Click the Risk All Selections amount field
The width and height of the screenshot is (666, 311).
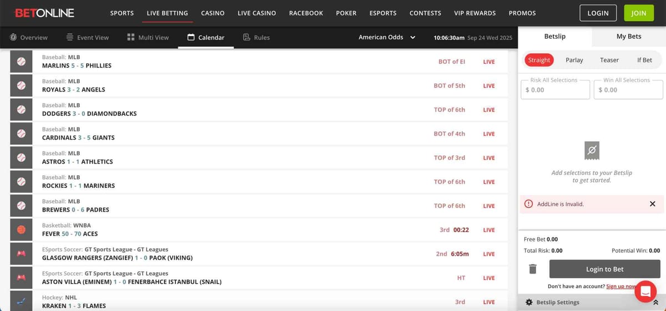555,89
